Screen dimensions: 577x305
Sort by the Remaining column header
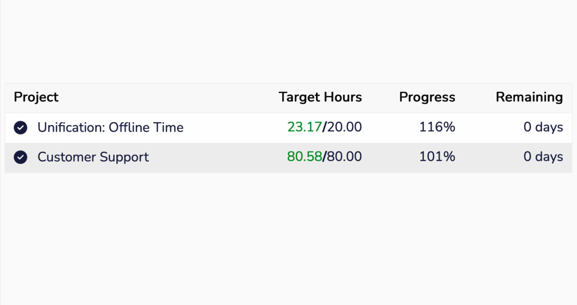point(529,97)
